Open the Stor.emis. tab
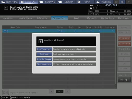Screen dimensions: 132x99 92,18
